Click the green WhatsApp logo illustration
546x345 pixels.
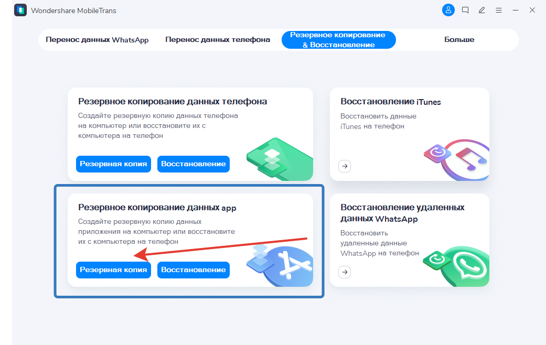[456, 266]
